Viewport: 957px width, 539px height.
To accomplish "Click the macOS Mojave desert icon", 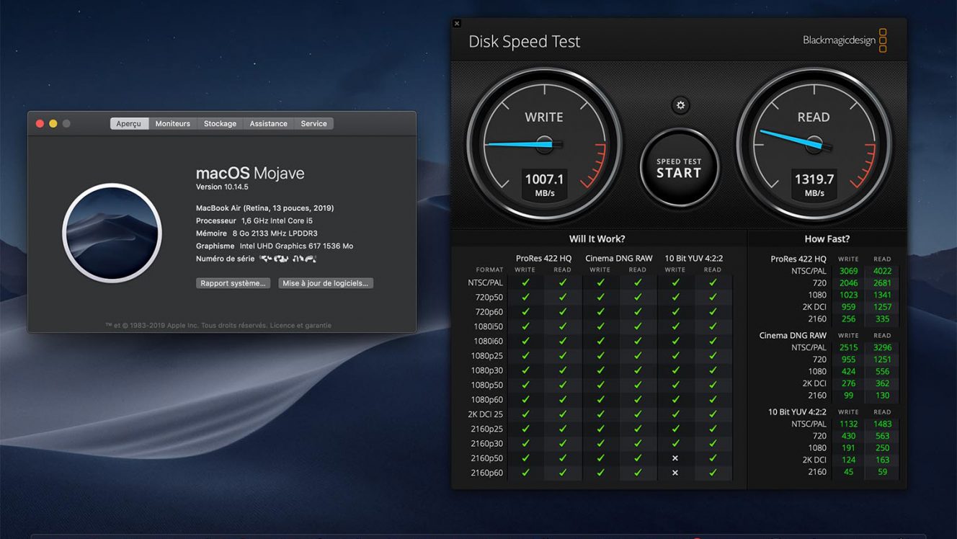I will tap(112, 233).
